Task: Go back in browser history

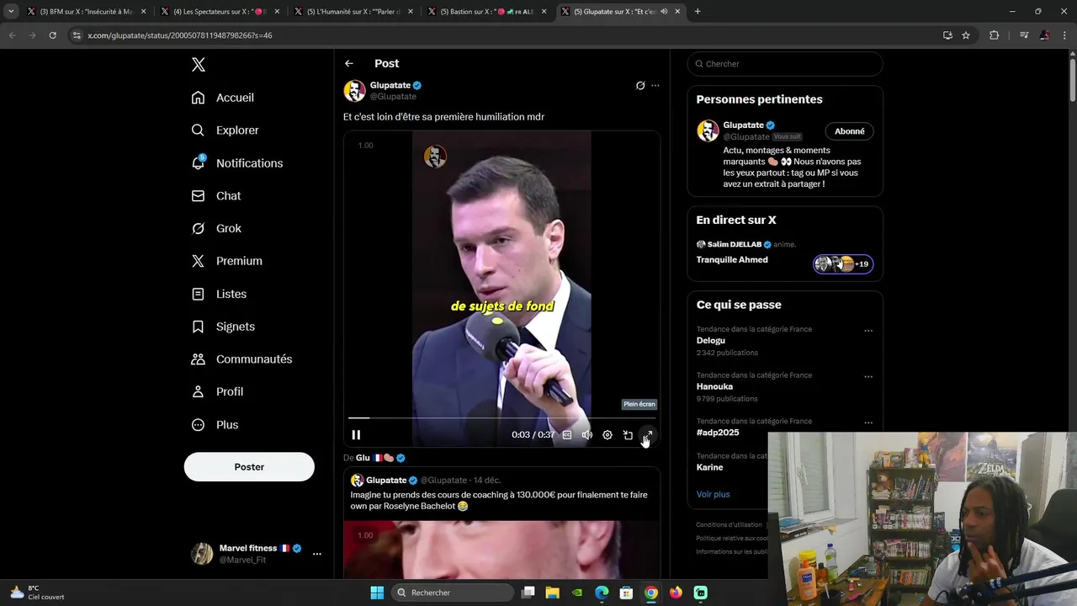Action: [12, 35]
